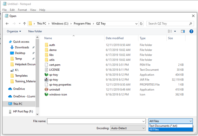Open the Edit menu in Notepad
The width and height of the screenshot is (198, 136).
click(x=12, y=10)
